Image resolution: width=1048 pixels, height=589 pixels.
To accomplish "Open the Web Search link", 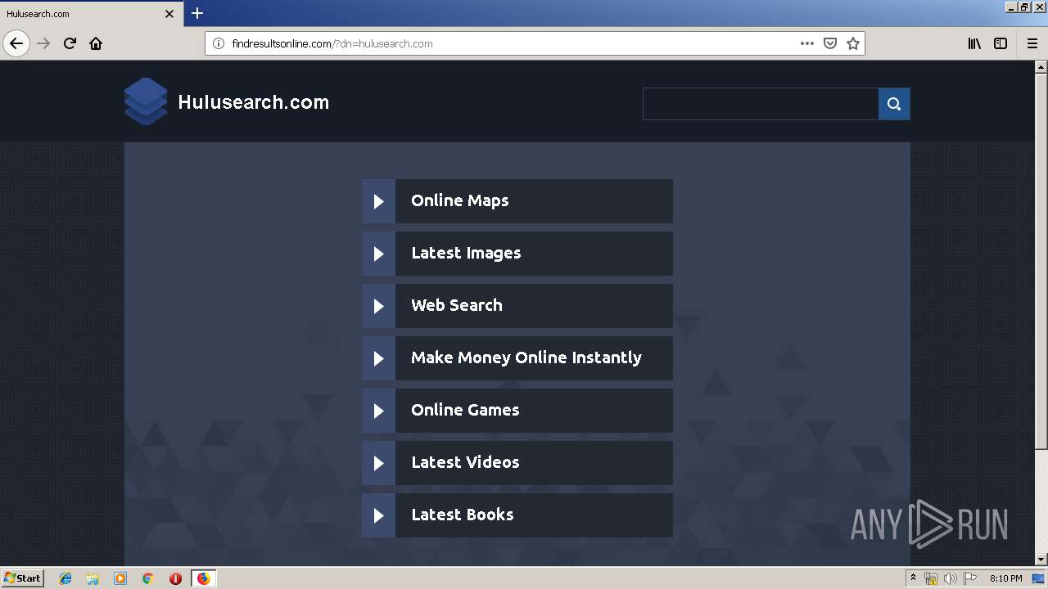I will (534, 306).
